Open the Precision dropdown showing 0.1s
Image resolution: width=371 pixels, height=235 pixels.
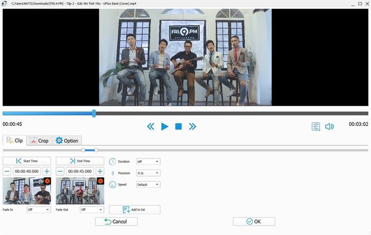[x=148, y=173]
